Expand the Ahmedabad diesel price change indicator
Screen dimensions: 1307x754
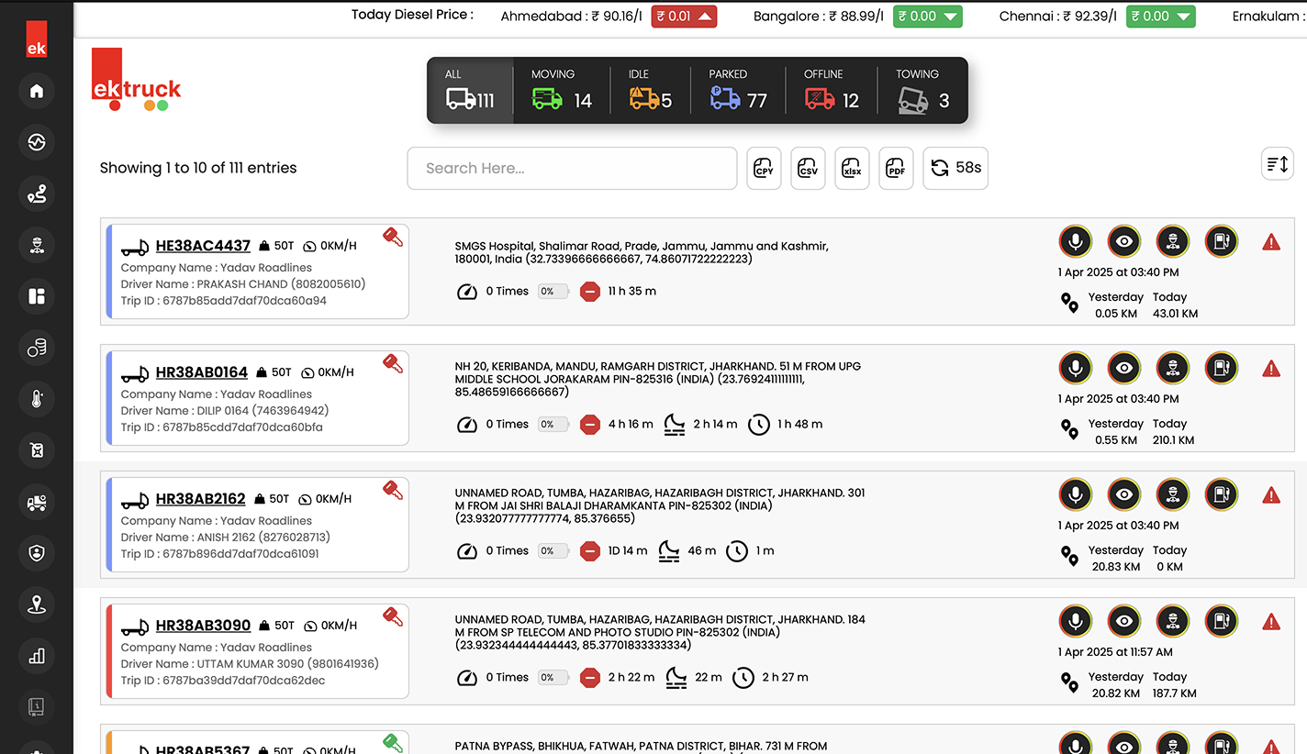(684, 16)
